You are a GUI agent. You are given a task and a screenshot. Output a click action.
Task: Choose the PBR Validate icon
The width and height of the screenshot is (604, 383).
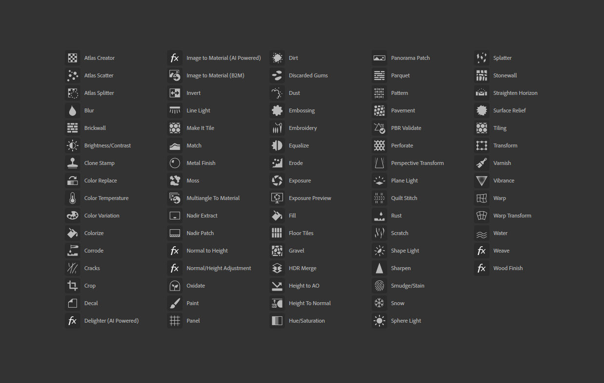click(x=379, y=128)
